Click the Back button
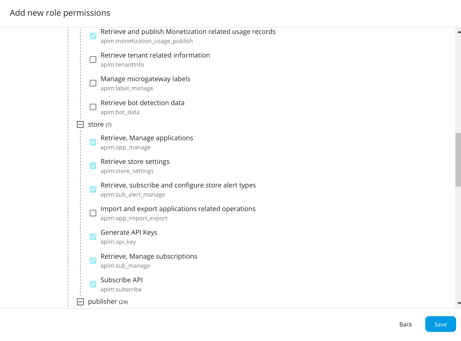This screenshot has height=341, width=461. click(405, 324)
